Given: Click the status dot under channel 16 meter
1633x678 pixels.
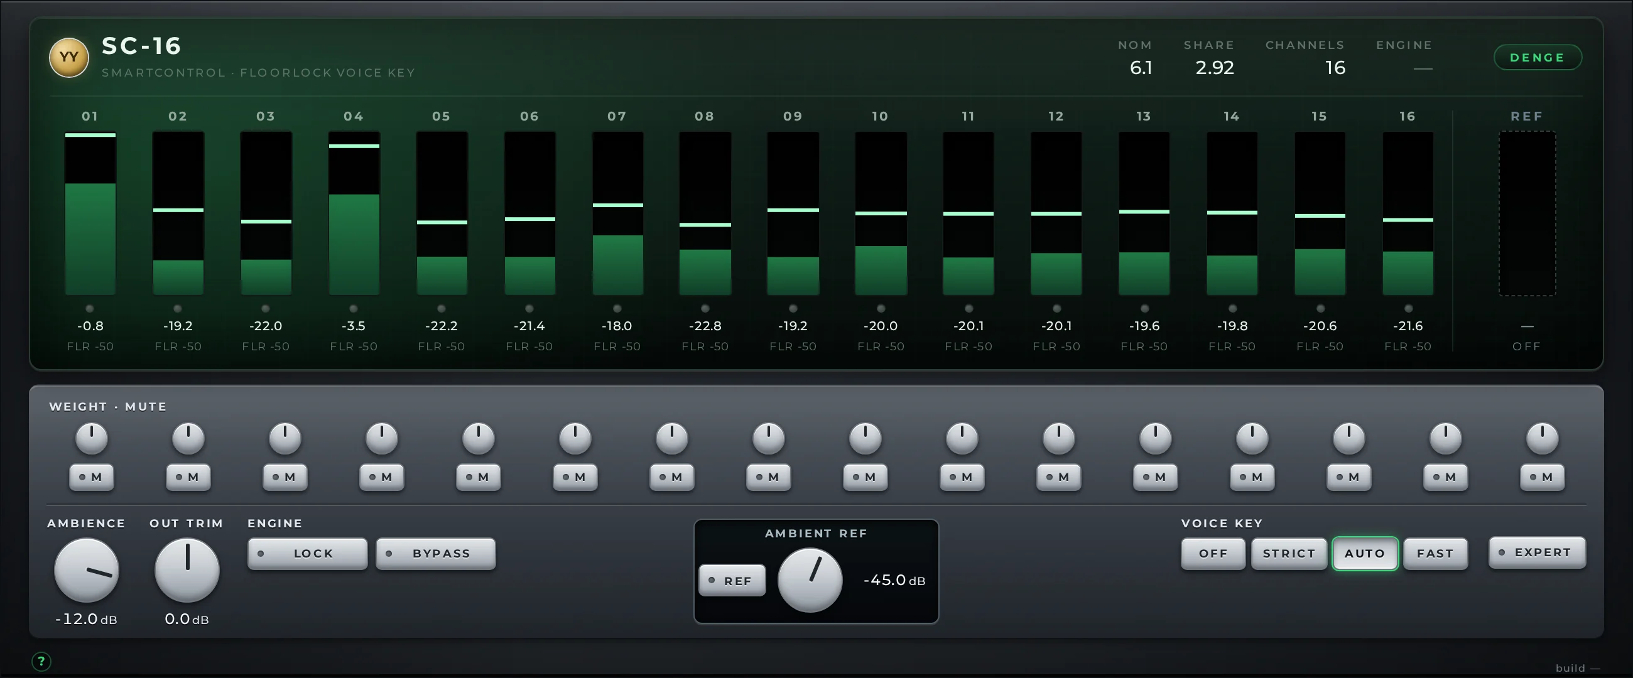Looking at the screenshot, I should click(x=1409, y=309).
